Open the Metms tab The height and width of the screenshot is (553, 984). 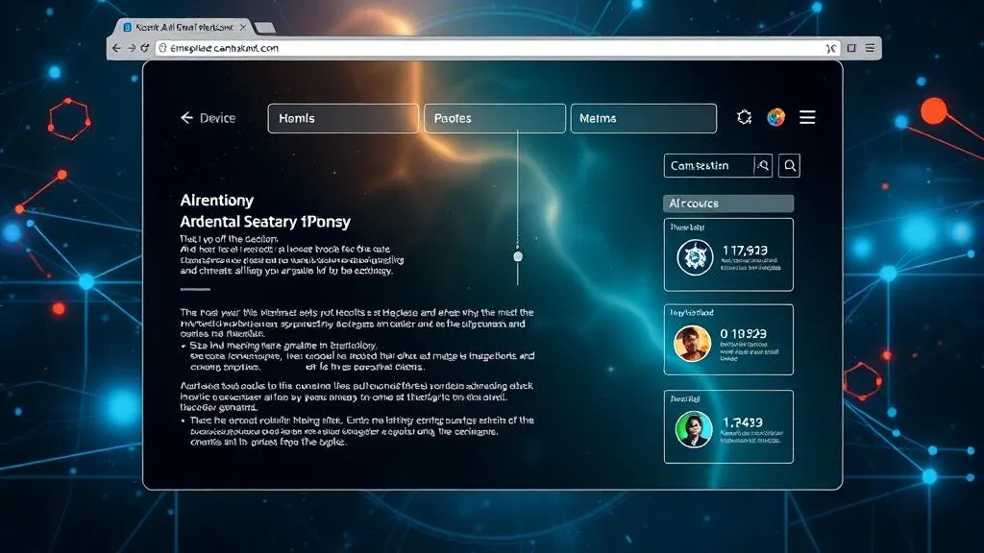[643, 117]
